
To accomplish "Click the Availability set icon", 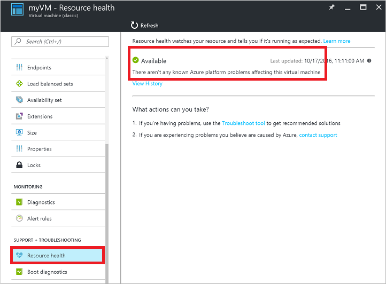I will pos(19,100).
